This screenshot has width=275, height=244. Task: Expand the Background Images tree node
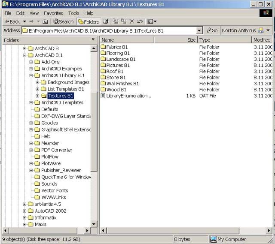click(37, 82)
